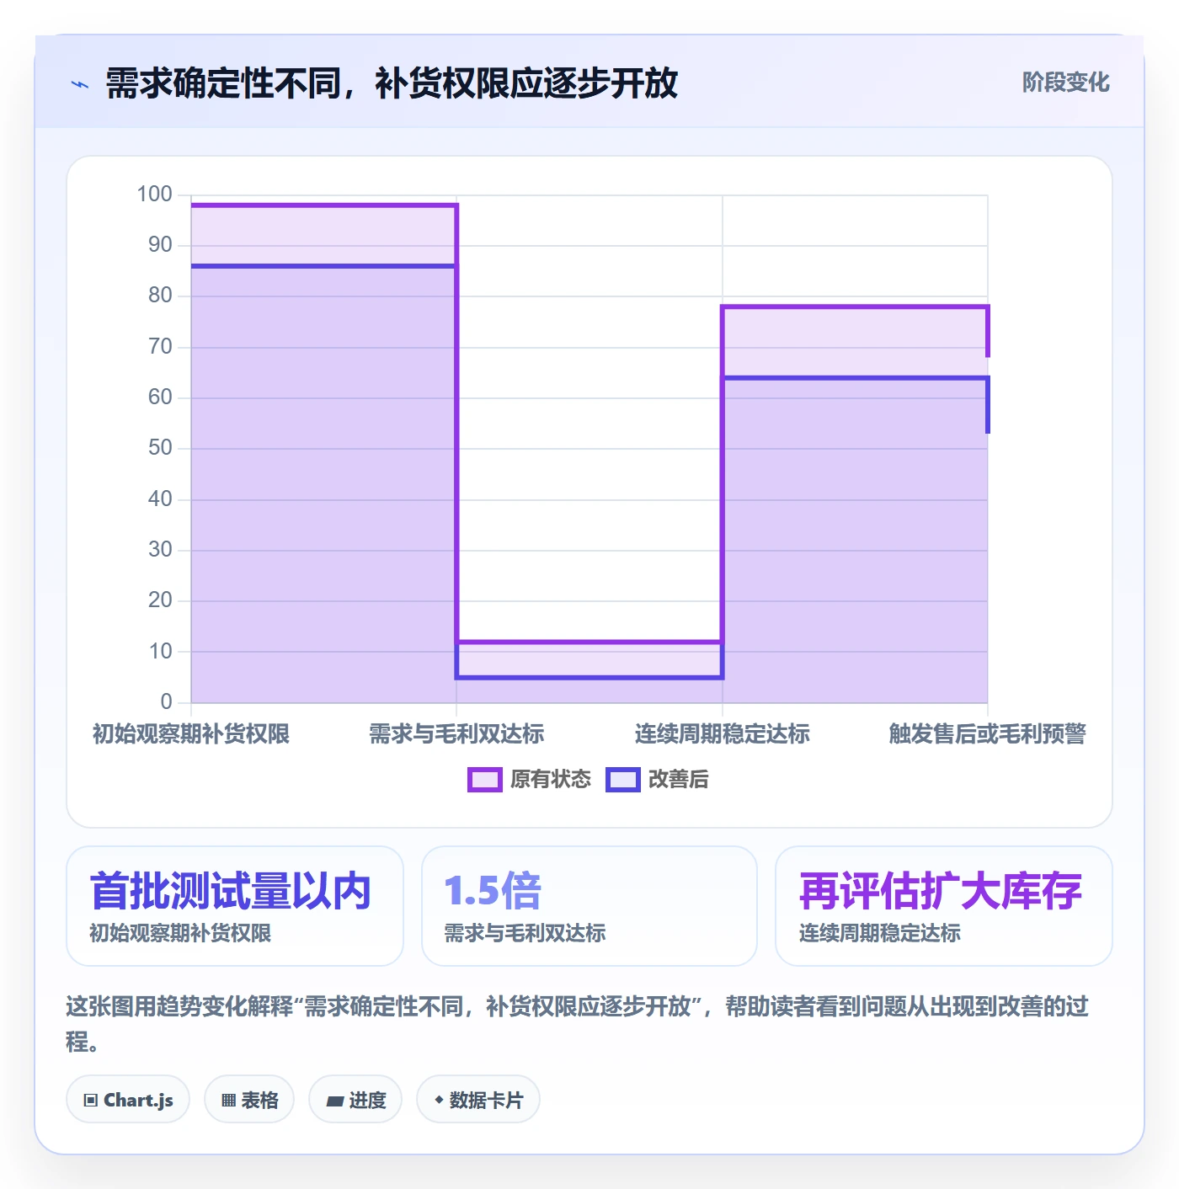Click the y-axis value 50
The image size is (1179, 1189).
click(x=160, y=448)
